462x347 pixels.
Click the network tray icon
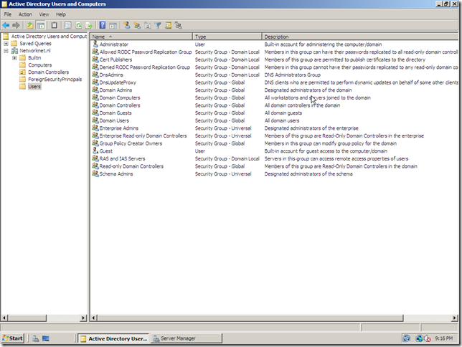coord(419,338)
